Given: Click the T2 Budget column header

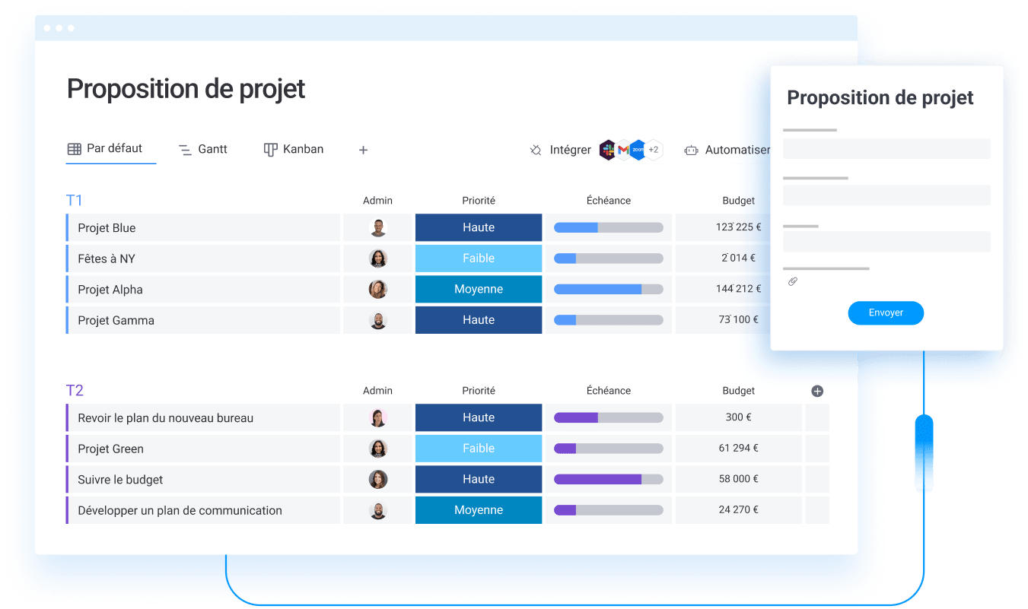Looking at the screenshot, I should pyautogui.click(x=738, y=391).
